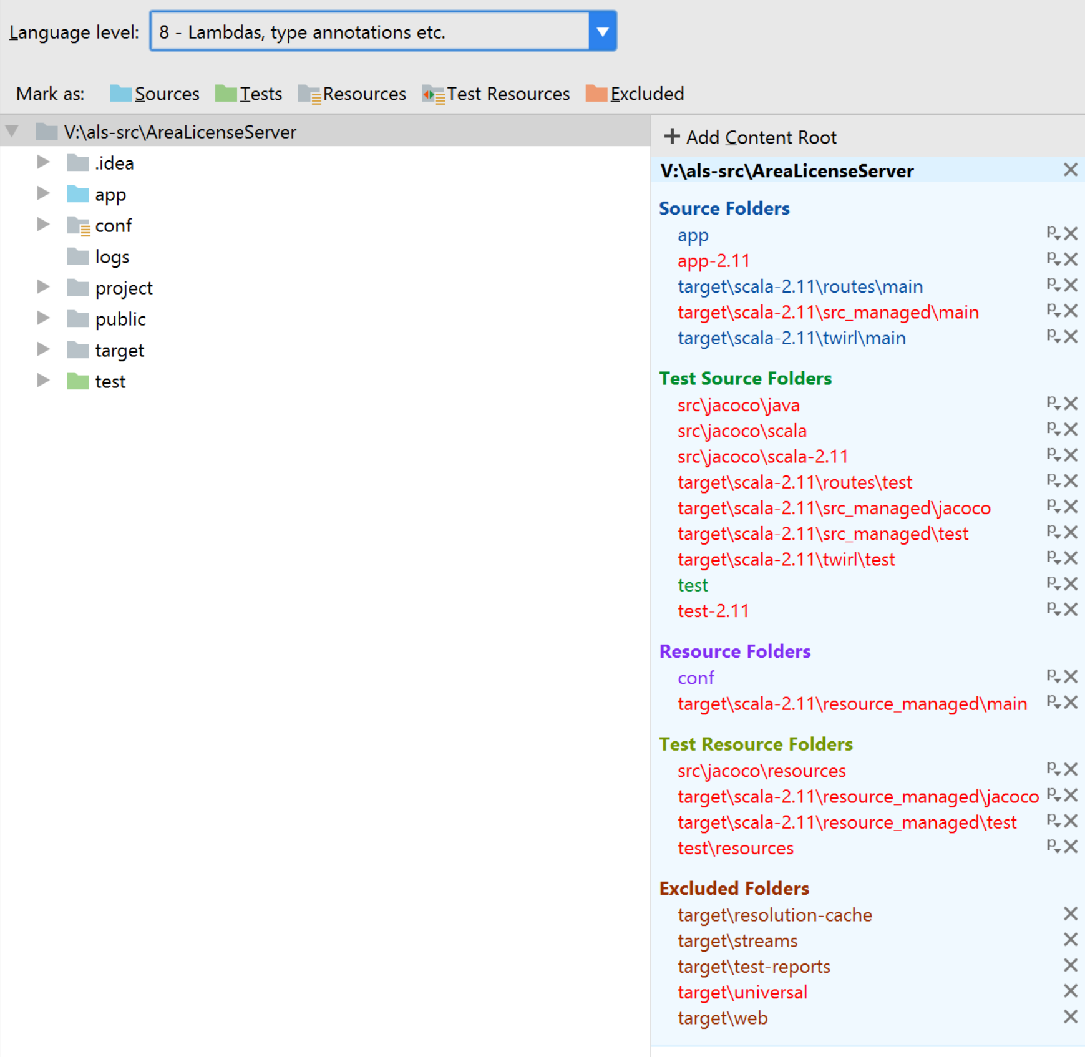This screenshot has width=1085, height=1057.
Task: Mark selected folder as Excluded
Action: coord(635,94)
